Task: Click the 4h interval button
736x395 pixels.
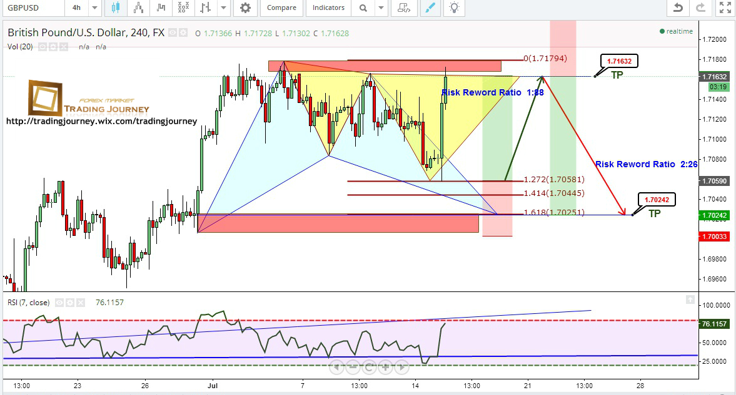Action: pyautogui.click(x=76, y=7)
